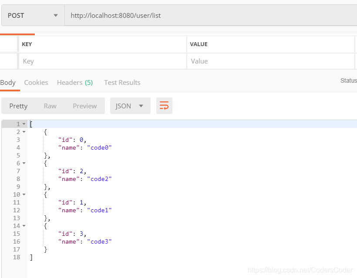This screenshot has height=278, width=357.
Task: Collapse the object at line 14
Action: point(24,226)
